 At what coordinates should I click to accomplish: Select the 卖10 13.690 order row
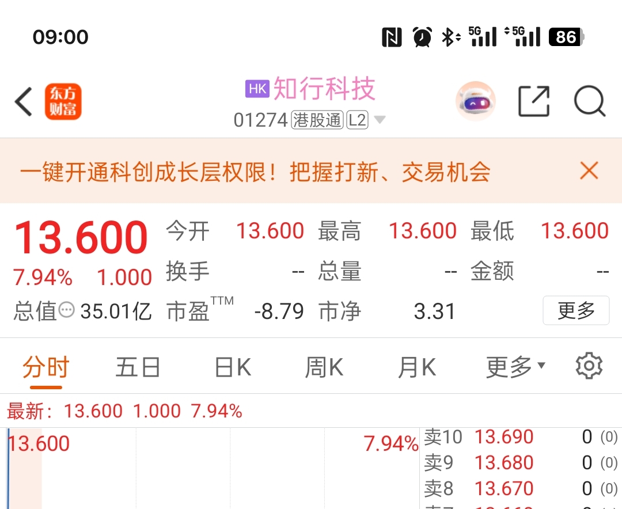coord(521,437)
